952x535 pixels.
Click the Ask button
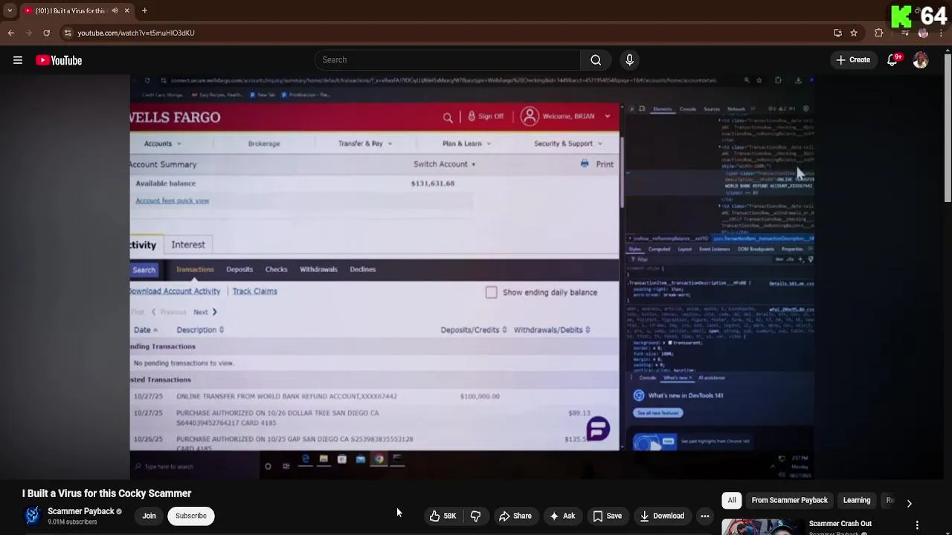click(x=562, y=516)
